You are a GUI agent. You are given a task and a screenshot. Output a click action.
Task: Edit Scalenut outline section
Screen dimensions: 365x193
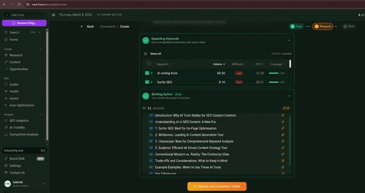click(283, 148)
